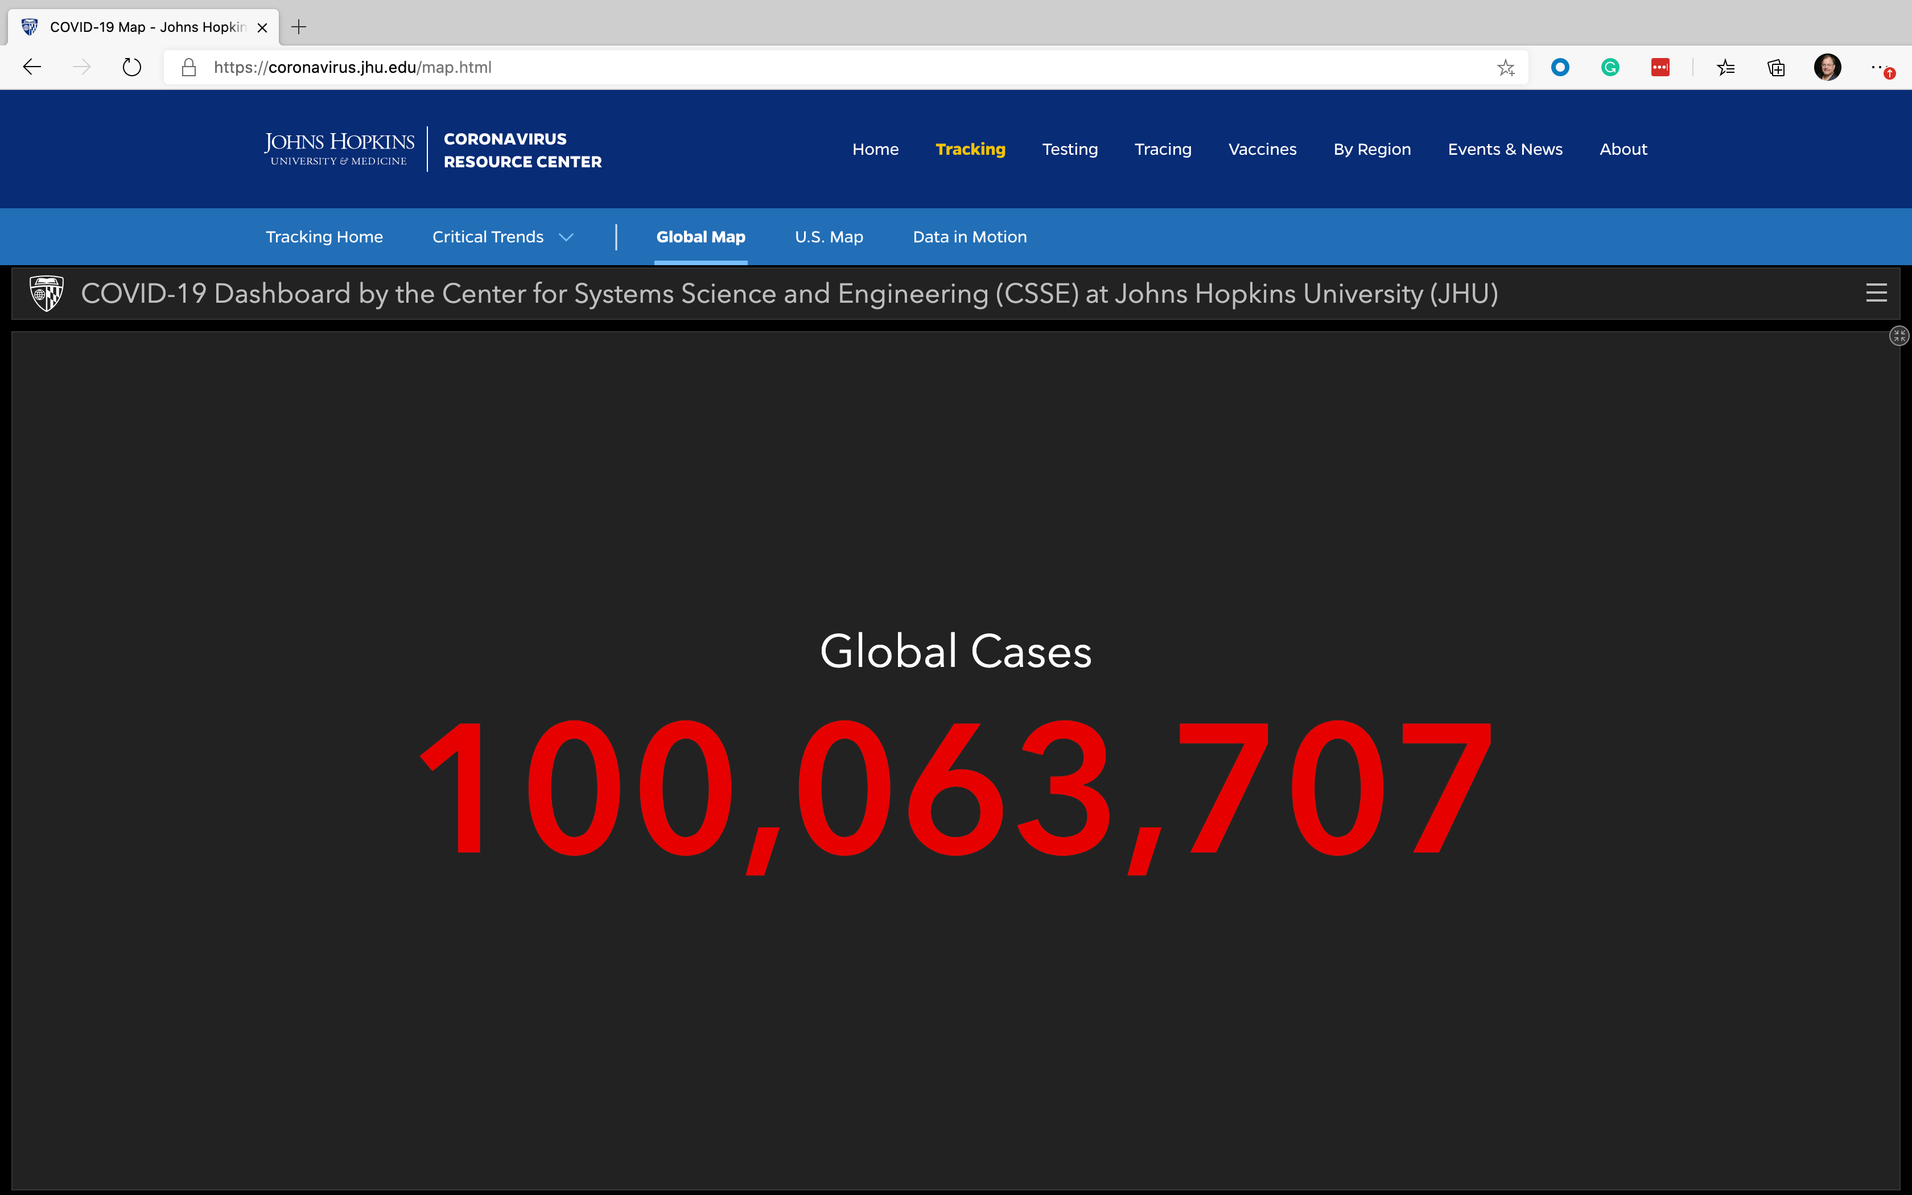Open the blue circle extension icon
The image size is (1912, 1195).
1560,67
